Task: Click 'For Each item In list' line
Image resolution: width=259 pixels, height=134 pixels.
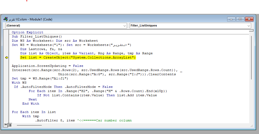Action: click(x=34, y=112)
